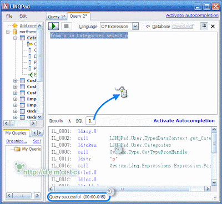
Task: Expand the second Emp table node
Action: pos(15,105)
